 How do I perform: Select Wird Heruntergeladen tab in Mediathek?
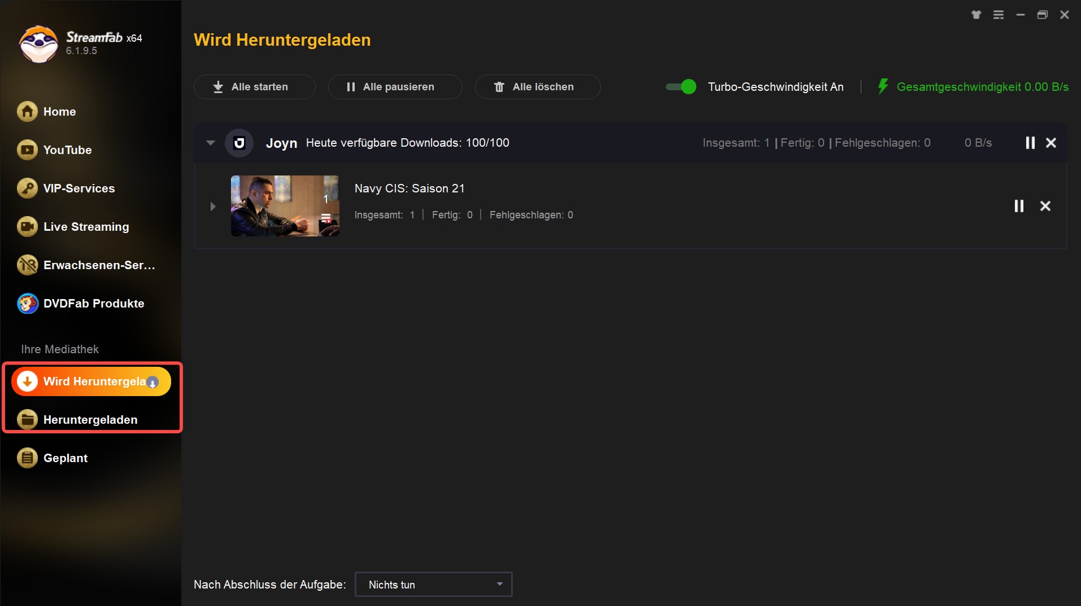pos(91,381)
